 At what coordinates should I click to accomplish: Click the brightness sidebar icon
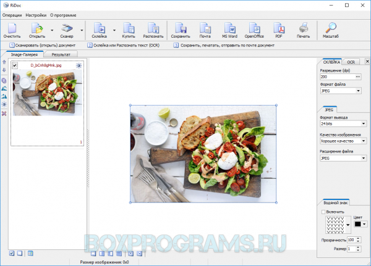pos(4,104)
